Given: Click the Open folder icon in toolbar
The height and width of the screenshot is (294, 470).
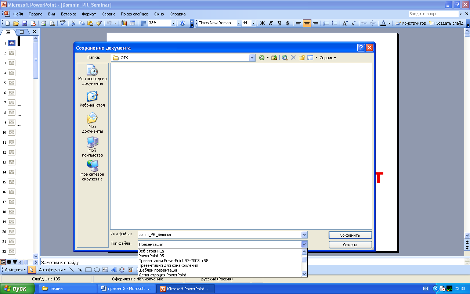Looking at the screenshot, I should [x=16, y=23].
